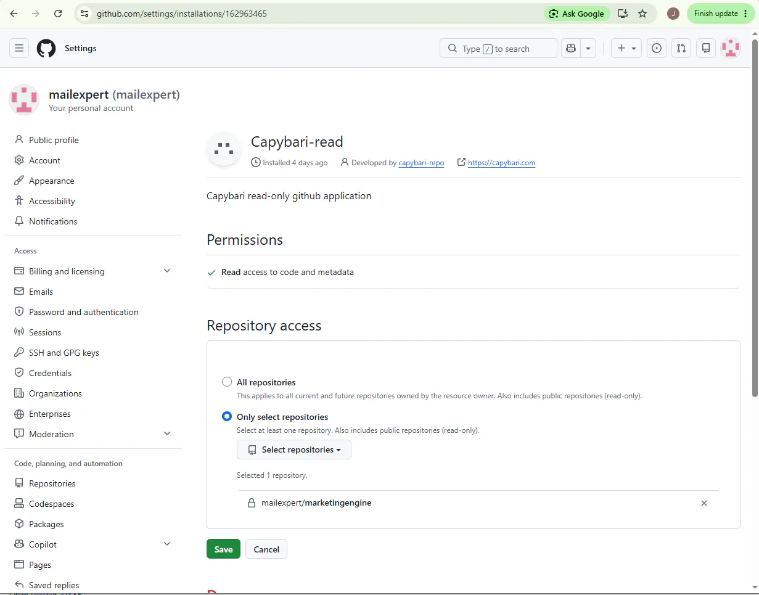Expand Billing and licensing section

[x=167, y=271]
